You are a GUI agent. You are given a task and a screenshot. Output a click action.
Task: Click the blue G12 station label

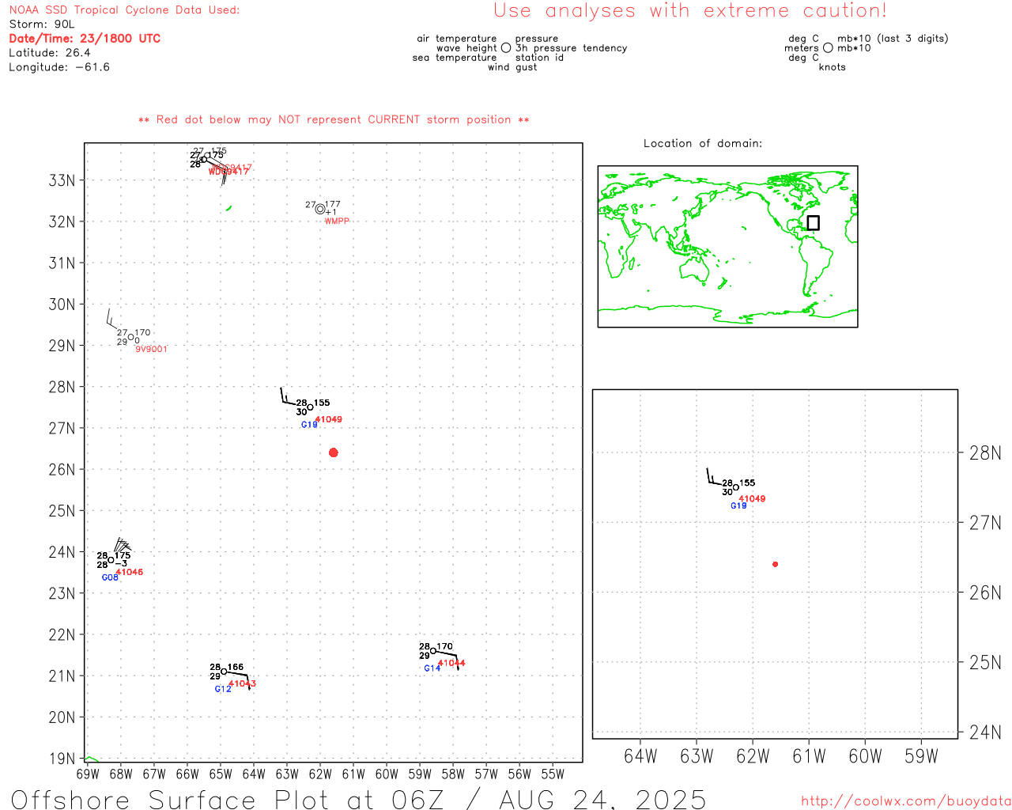coord(223,689)
